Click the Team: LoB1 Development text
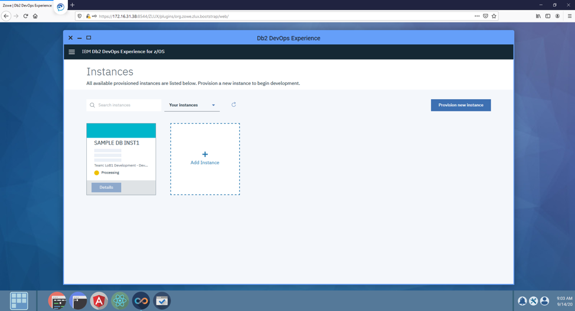Screen dimensions: 575x311 coord(121,165)
